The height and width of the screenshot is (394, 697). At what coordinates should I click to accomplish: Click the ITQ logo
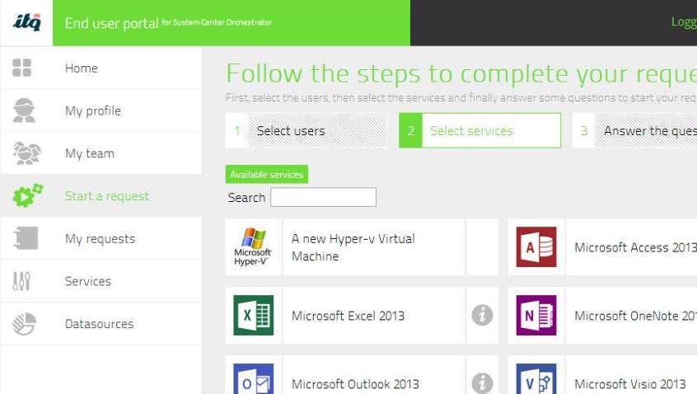click(x=26, y=22)
